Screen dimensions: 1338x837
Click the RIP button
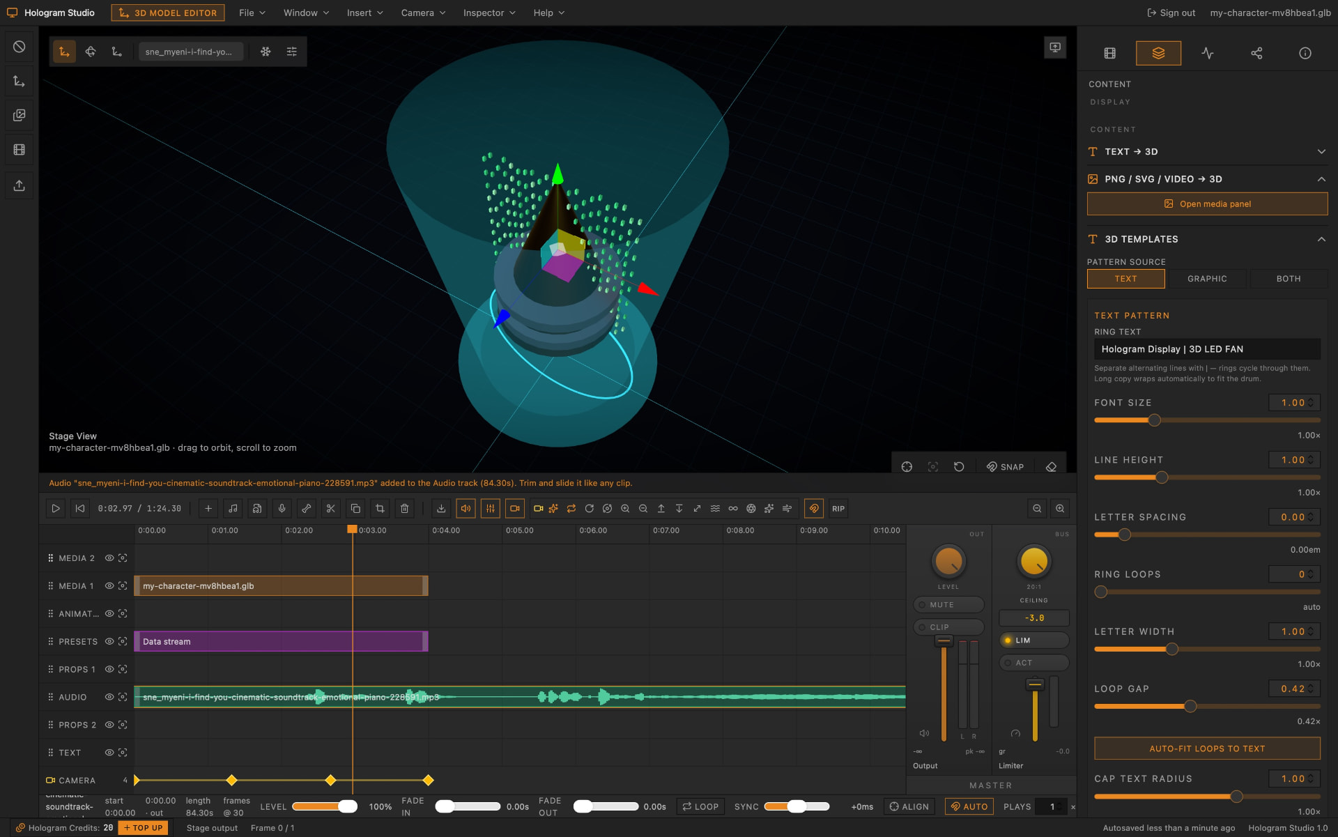(x=838, y=509)
